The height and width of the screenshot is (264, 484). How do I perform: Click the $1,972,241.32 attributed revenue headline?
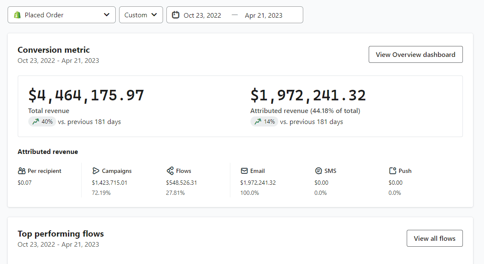point(308,95)
